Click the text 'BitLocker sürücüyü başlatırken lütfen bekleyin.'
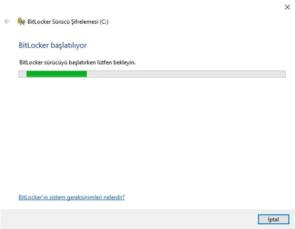This screenshot has width=295, height=229. 78,62
